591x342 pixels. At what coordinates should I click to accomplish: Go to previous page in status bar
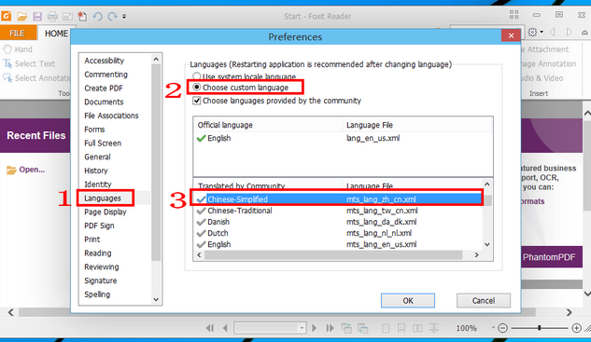click(225, 328)
